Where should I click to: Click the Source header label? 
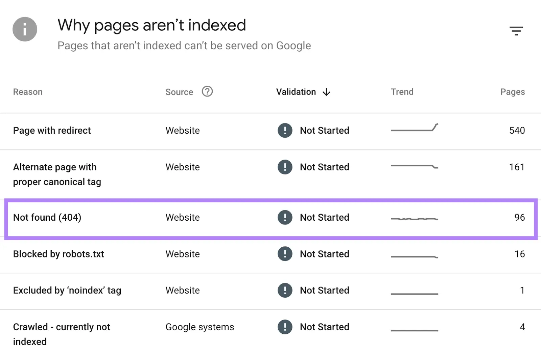pyautogui.click(x=179, y=91)
